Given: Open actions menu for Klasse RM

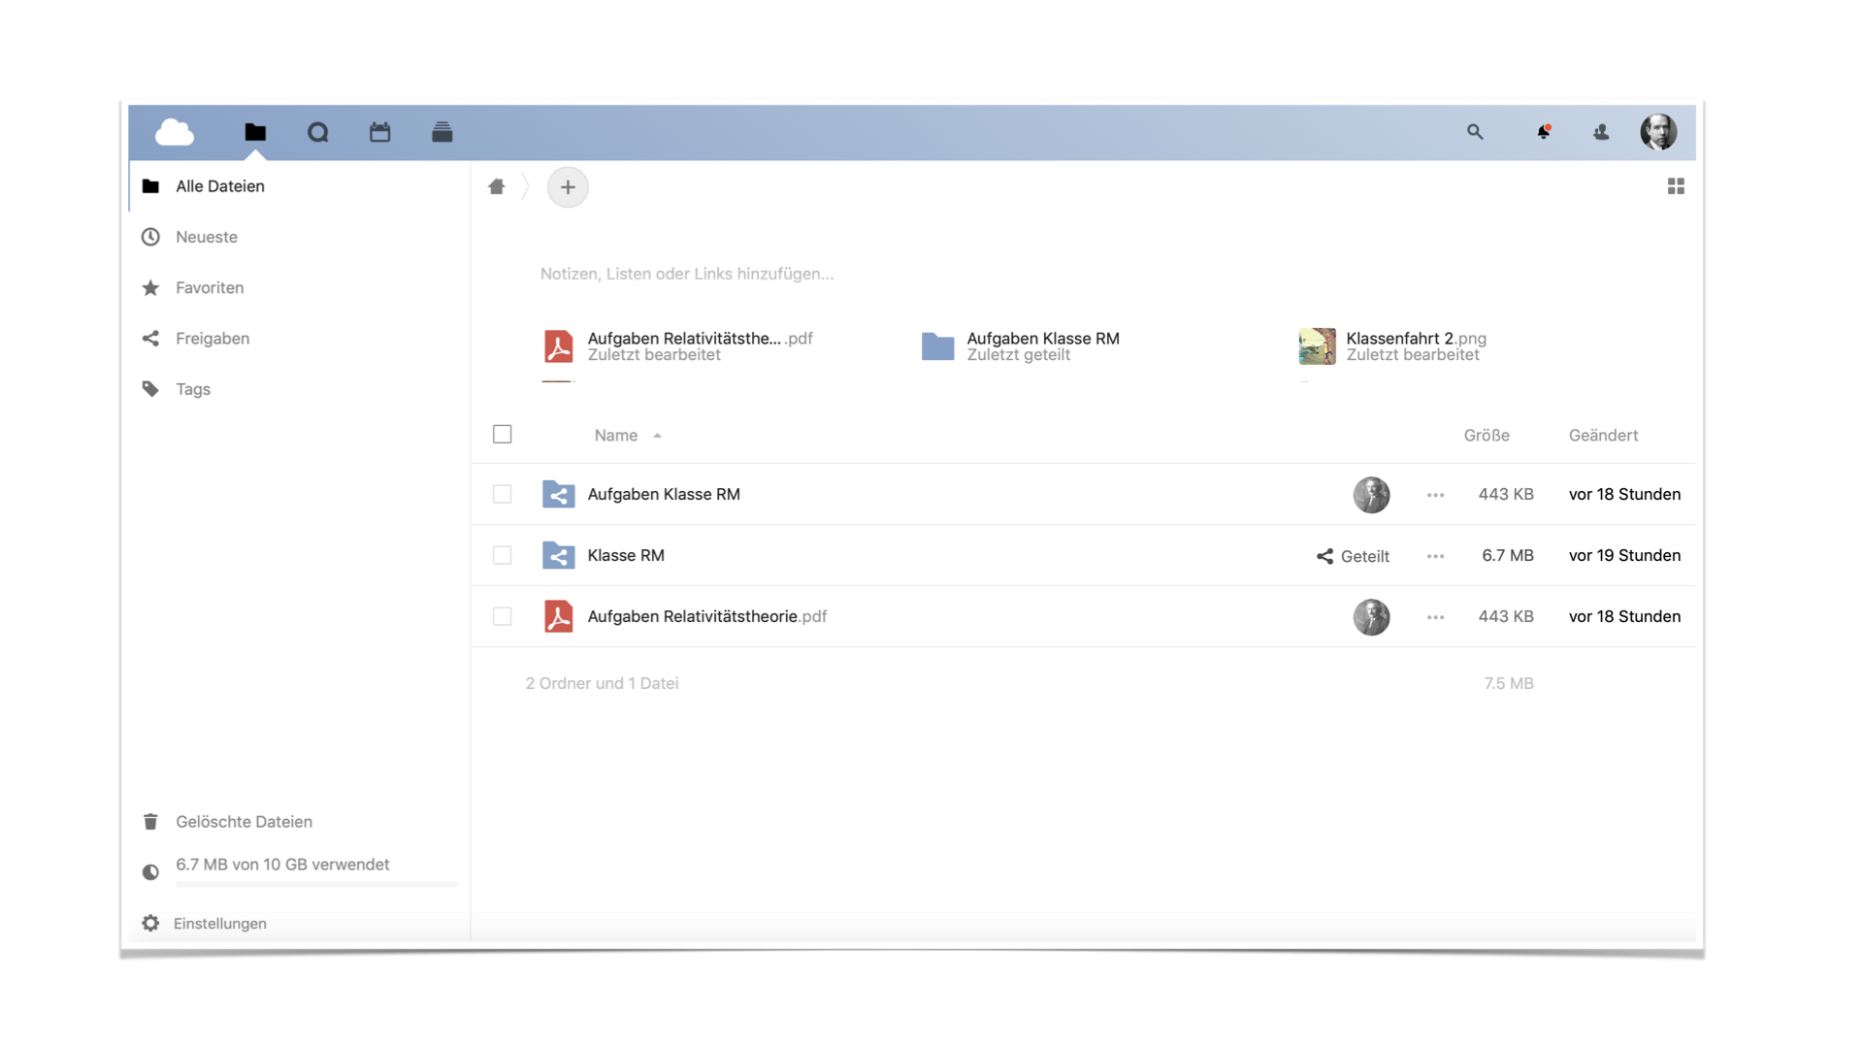Looking at the screenshot, I should click(1435, 556).
